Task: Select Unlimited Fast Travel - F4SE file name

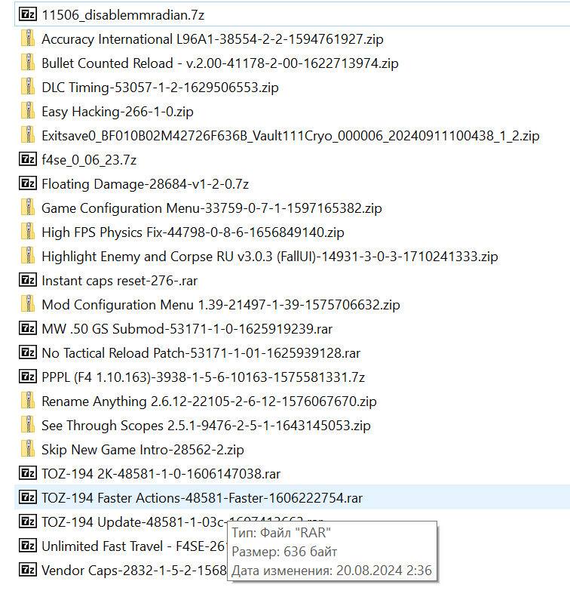Action: [x=134, y=546]
